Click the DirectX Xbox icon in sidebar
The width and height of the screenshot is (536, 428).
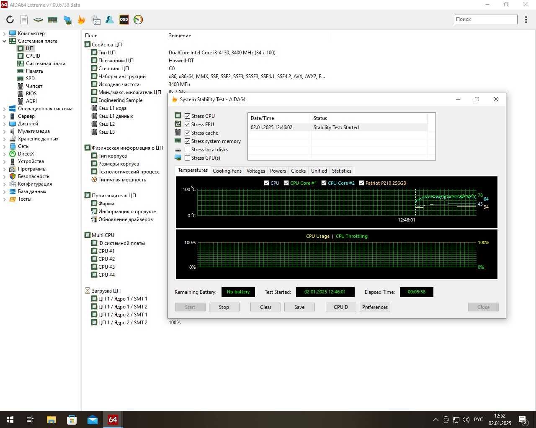[13, 153]
